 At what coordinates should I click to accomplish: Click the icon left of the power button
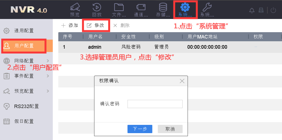point(261,10)
